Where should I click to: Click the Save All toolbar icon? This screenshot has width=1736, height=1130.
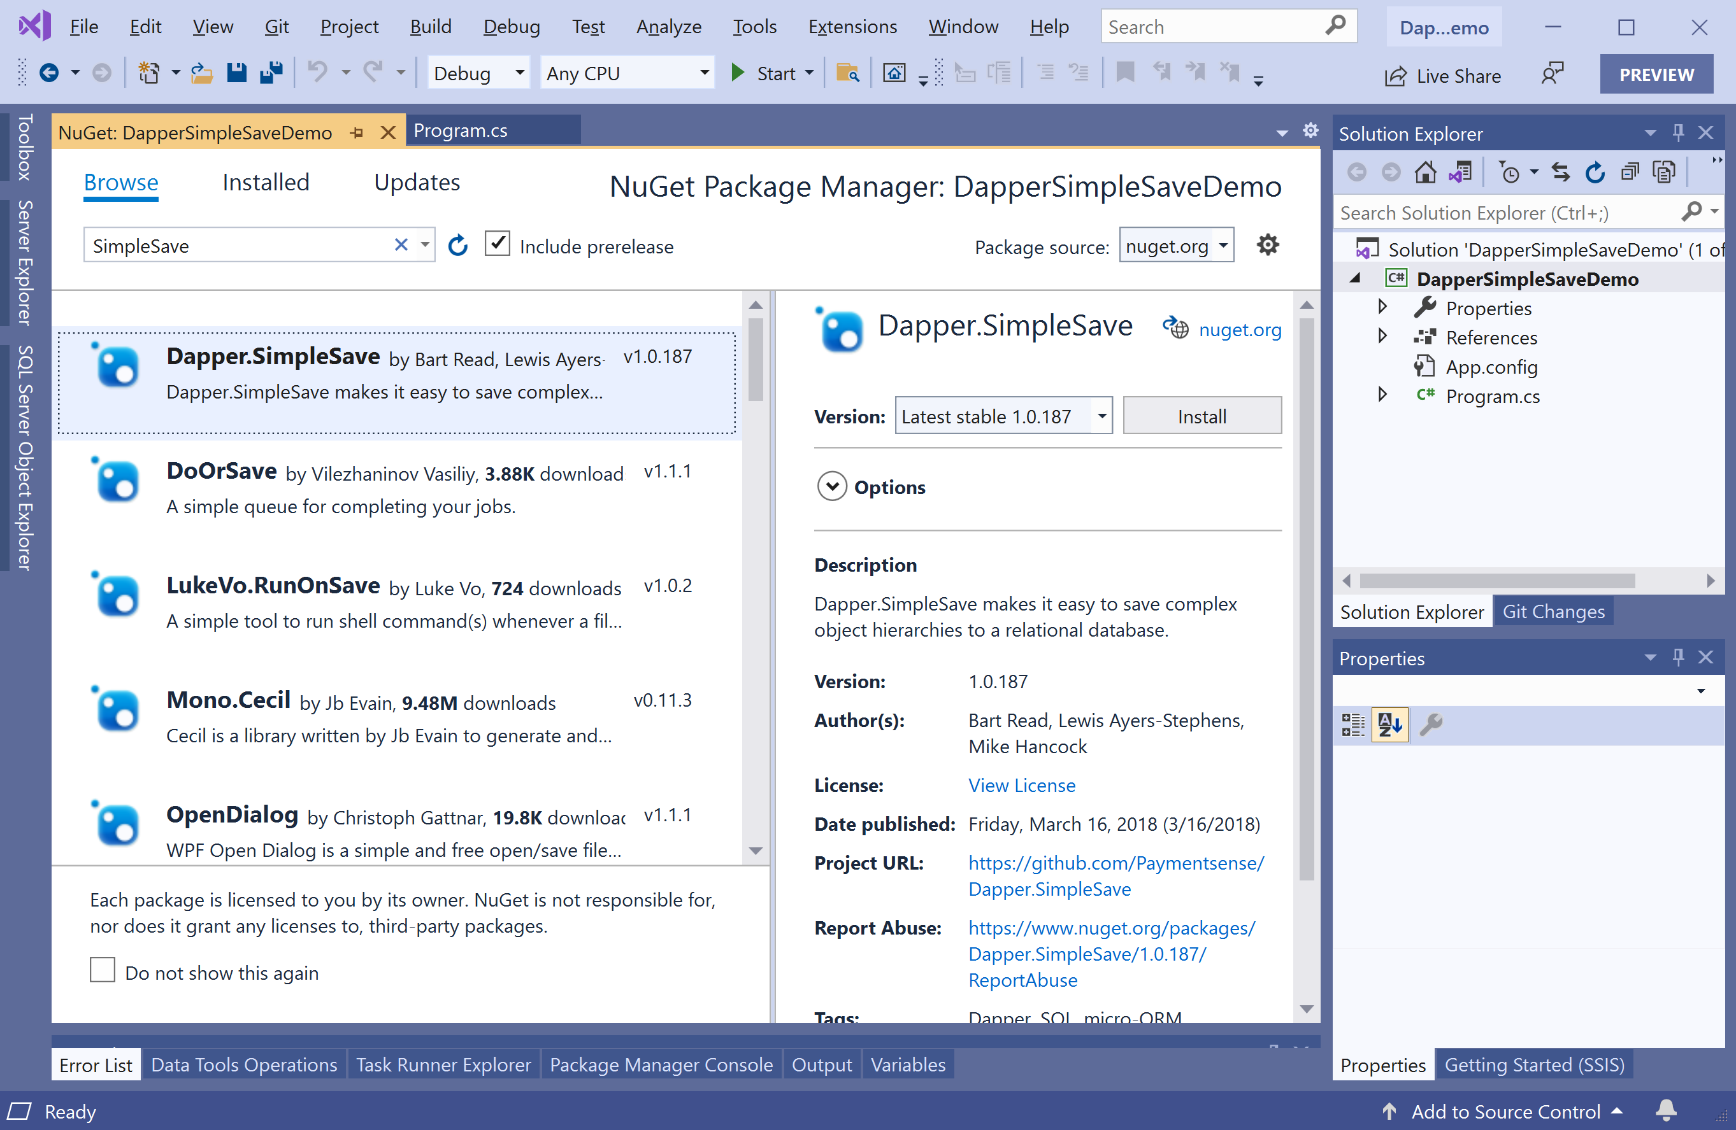[x=271, y=73]
